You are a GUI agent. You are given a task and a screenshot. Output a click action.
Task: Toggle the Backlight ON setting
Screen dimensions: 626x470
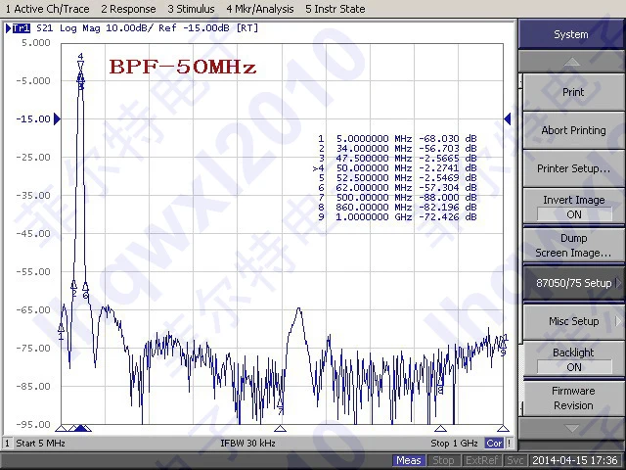tap(573, 359)
